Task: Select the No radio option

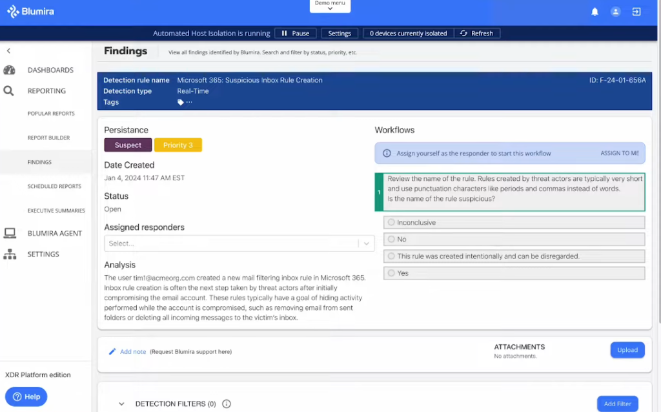Action: tap(391, 239)
